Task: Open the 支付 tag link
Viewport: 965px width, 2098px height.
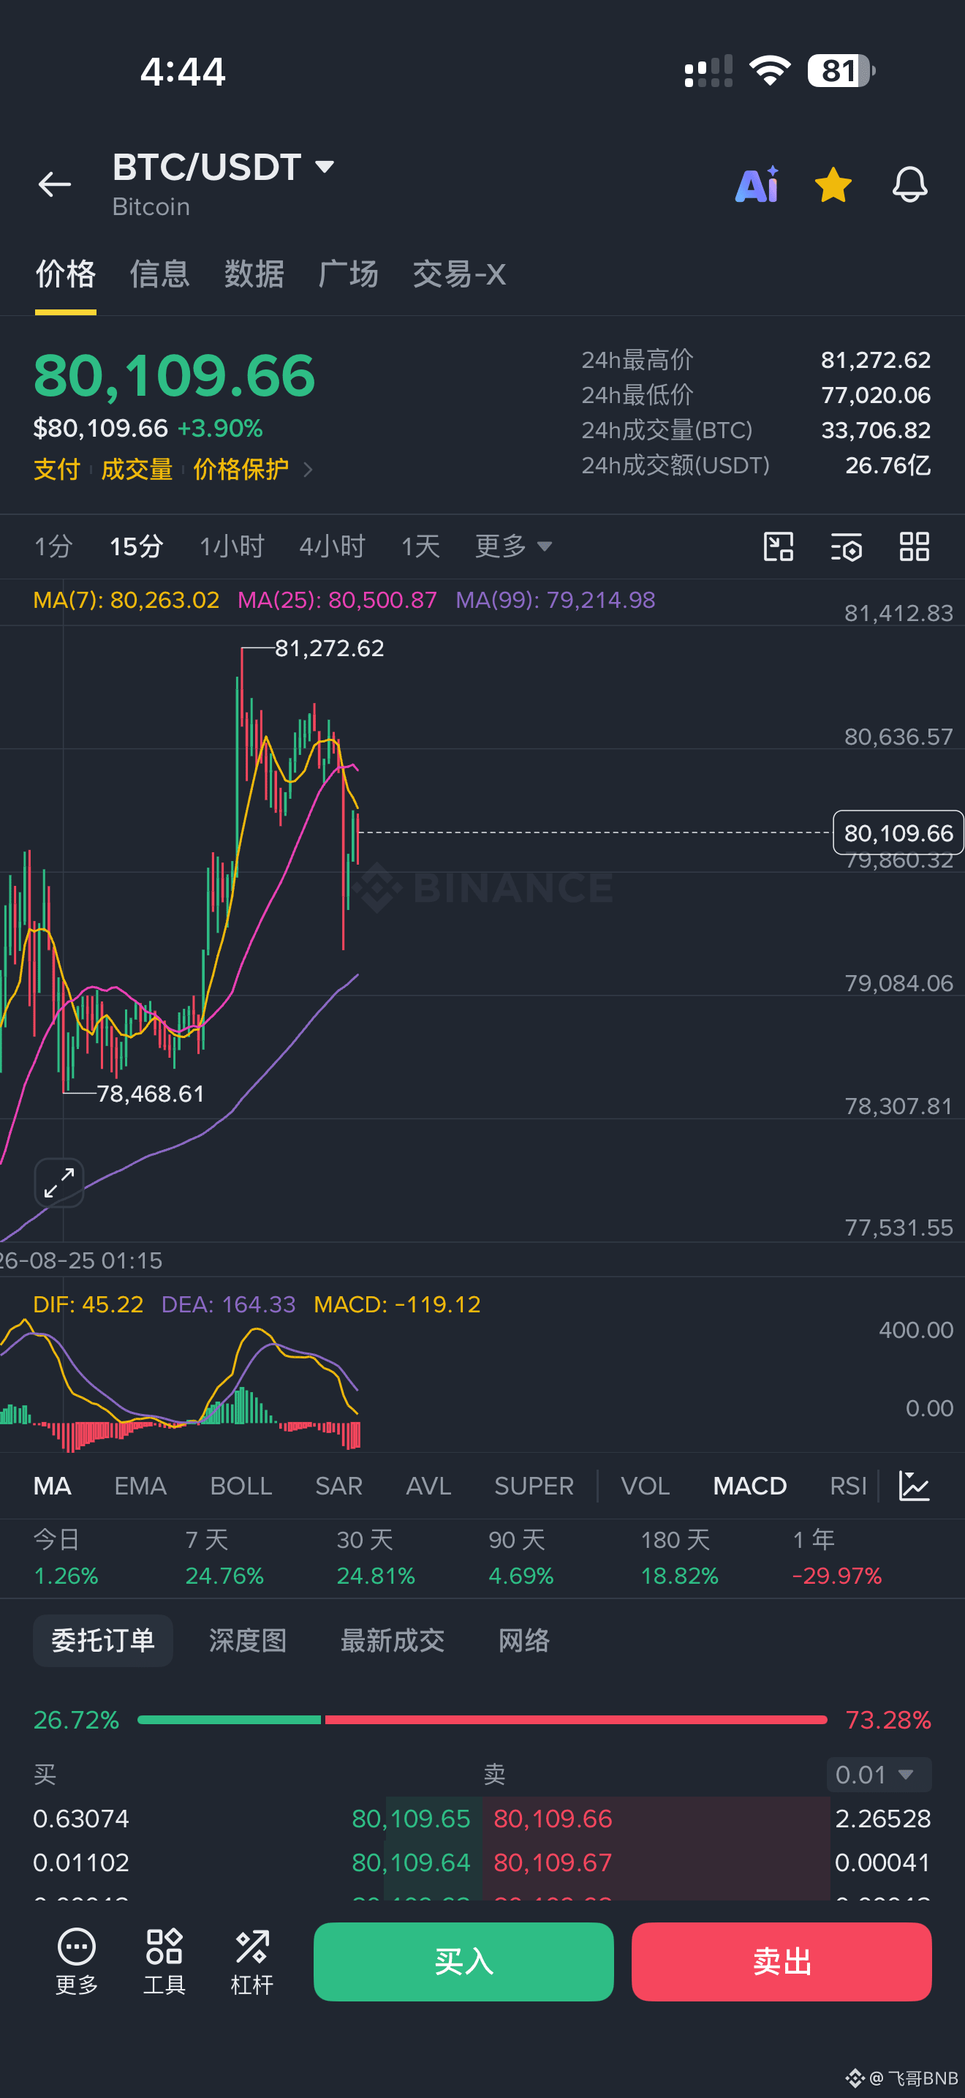Action: pos(57,469)
